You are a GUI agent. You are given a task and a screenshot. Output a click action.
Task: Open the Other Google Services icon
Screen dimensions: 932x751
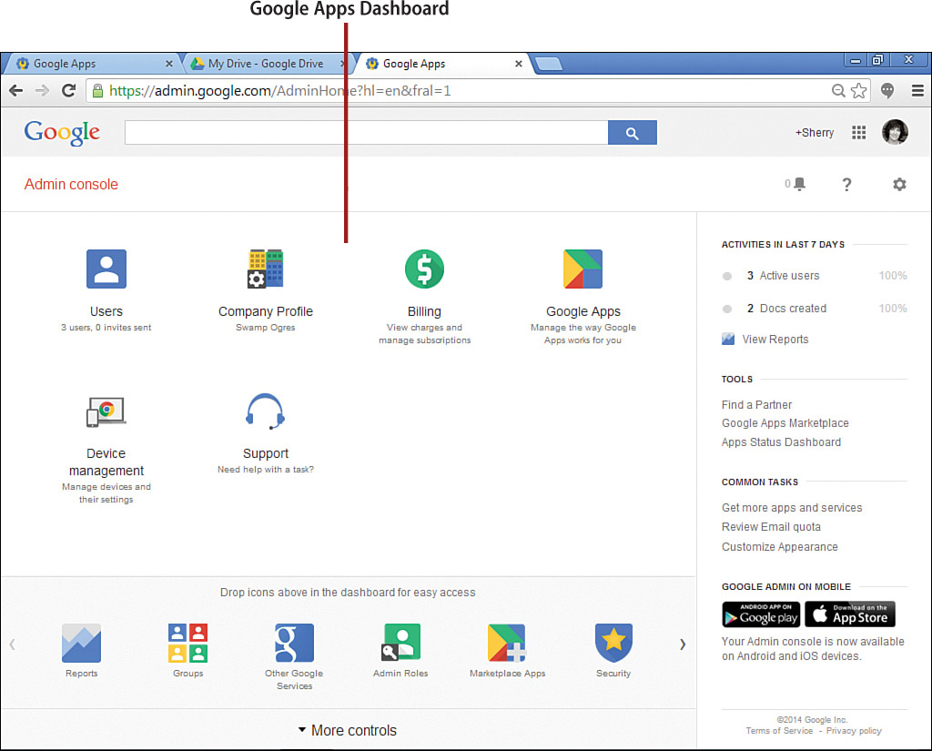click(x=294, y=643)
